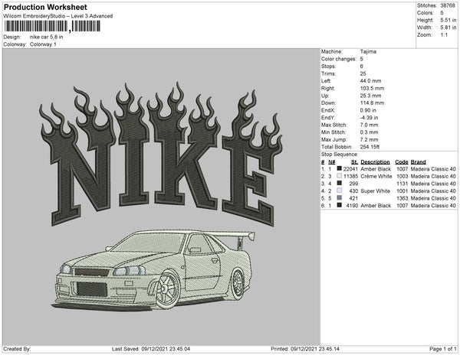Click stitch count '430' in row 4
The image size is (460, 355).
353,191
